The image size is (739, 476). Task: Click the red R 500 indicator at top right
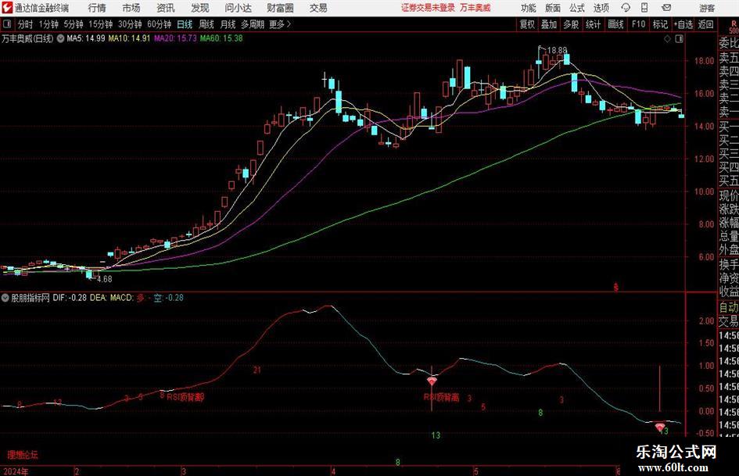click(x=734, y=27)
